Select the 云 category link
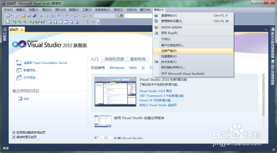Screen dimensions: 277x153 (143, 68)
